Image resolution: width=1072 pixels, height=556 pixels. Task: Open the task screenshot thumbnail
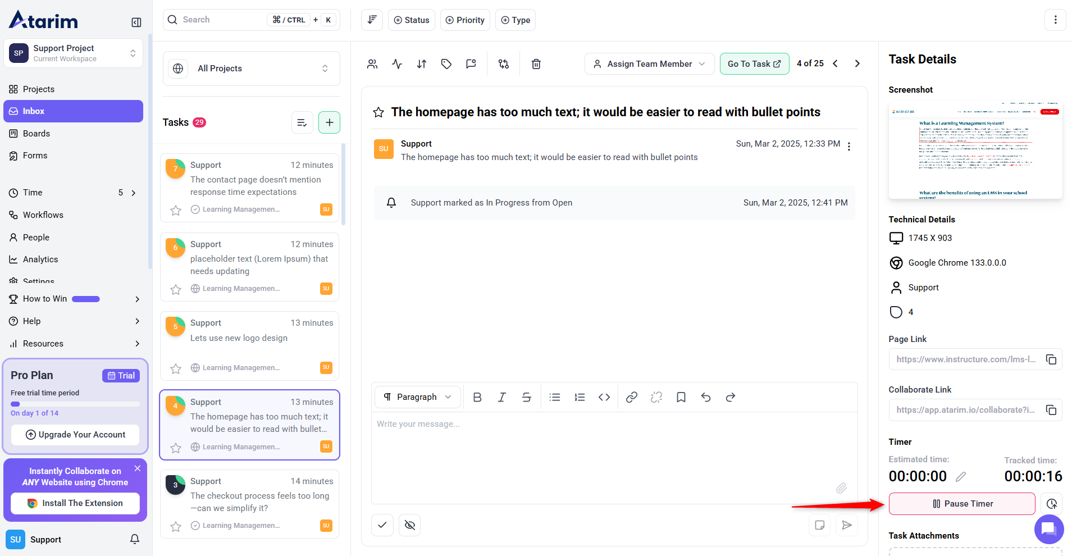point(975,151)
